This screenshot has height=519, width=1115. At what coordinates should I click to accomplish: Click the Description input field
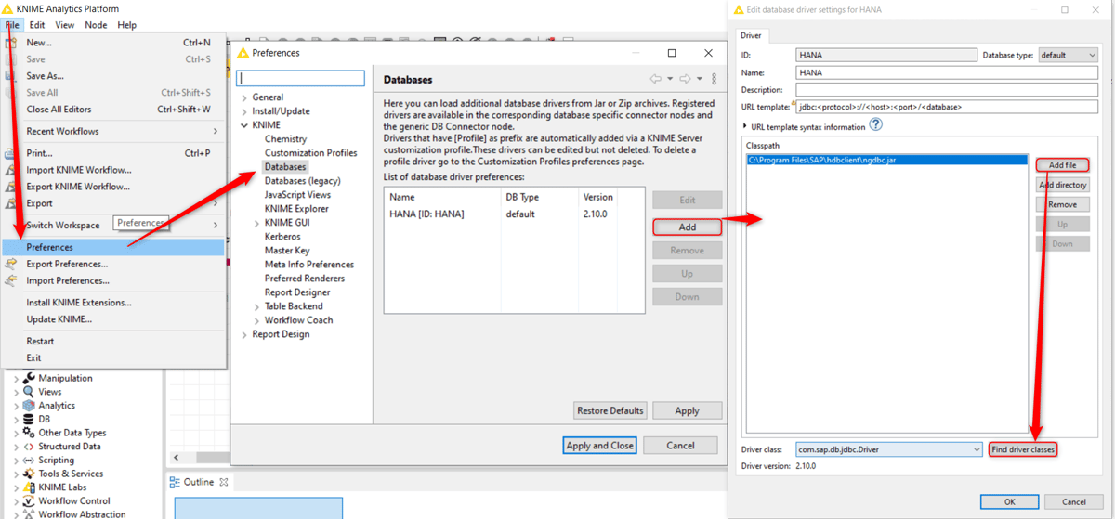tap(948, 89)
